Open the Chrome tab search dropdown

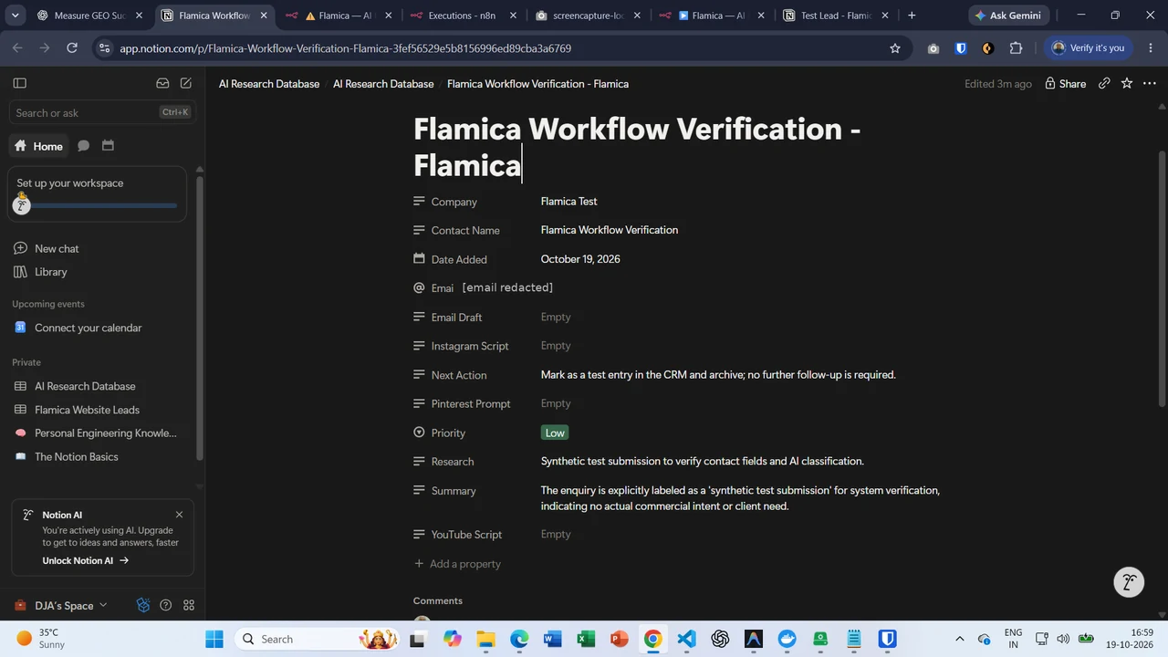[x=15, y=16]
